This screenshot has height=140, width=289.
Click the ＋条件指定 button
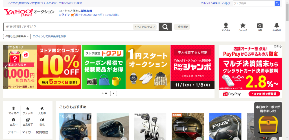pyautogui.click(x=182, y=27)
